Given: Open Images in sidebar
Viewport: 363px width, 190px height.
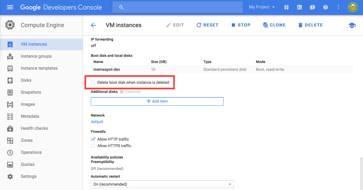Looking at the screenshot, I should (x=28, y=104).
